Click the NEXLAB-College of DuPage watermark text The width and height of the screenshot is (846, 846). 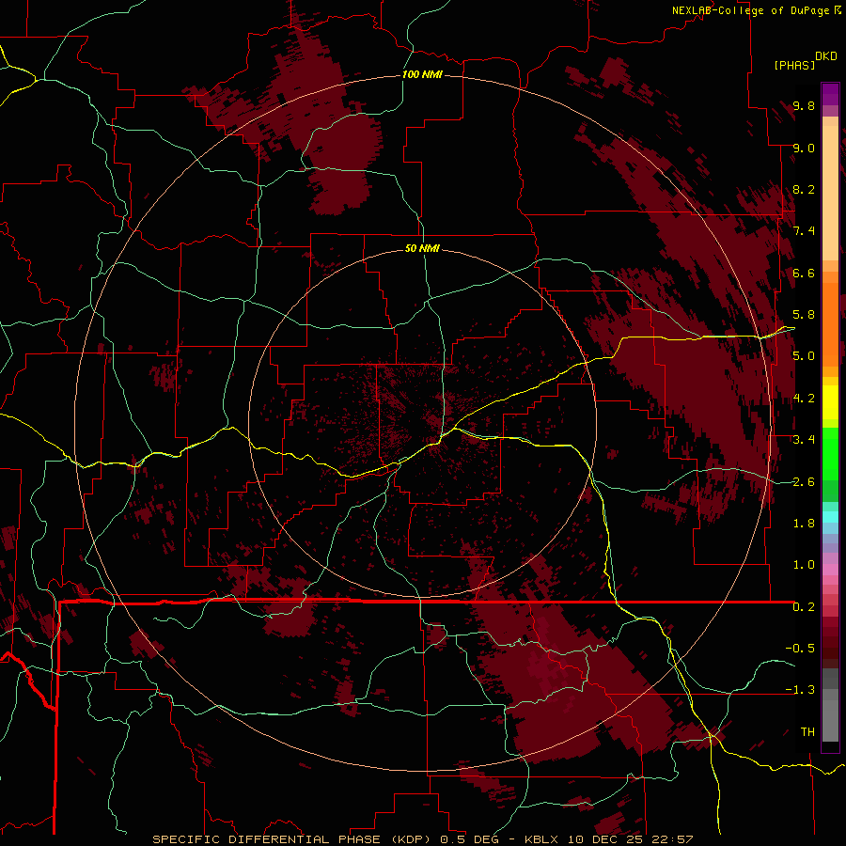coord(751,10)
